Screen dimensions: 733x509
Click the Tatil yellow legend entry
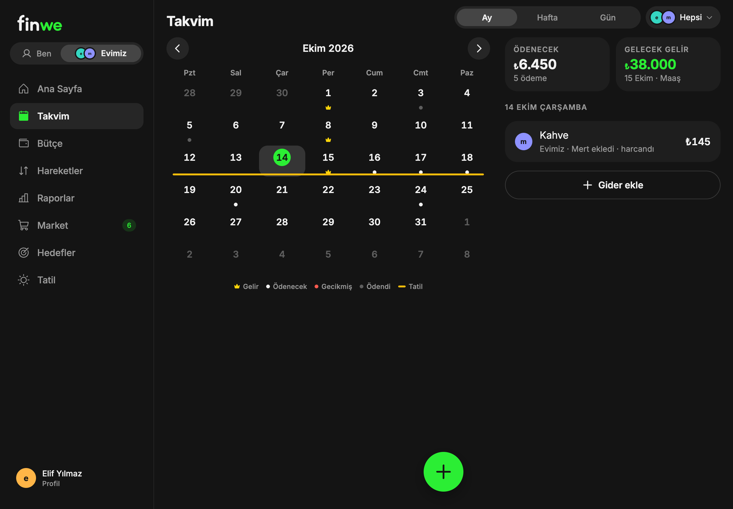pos(410,286)
